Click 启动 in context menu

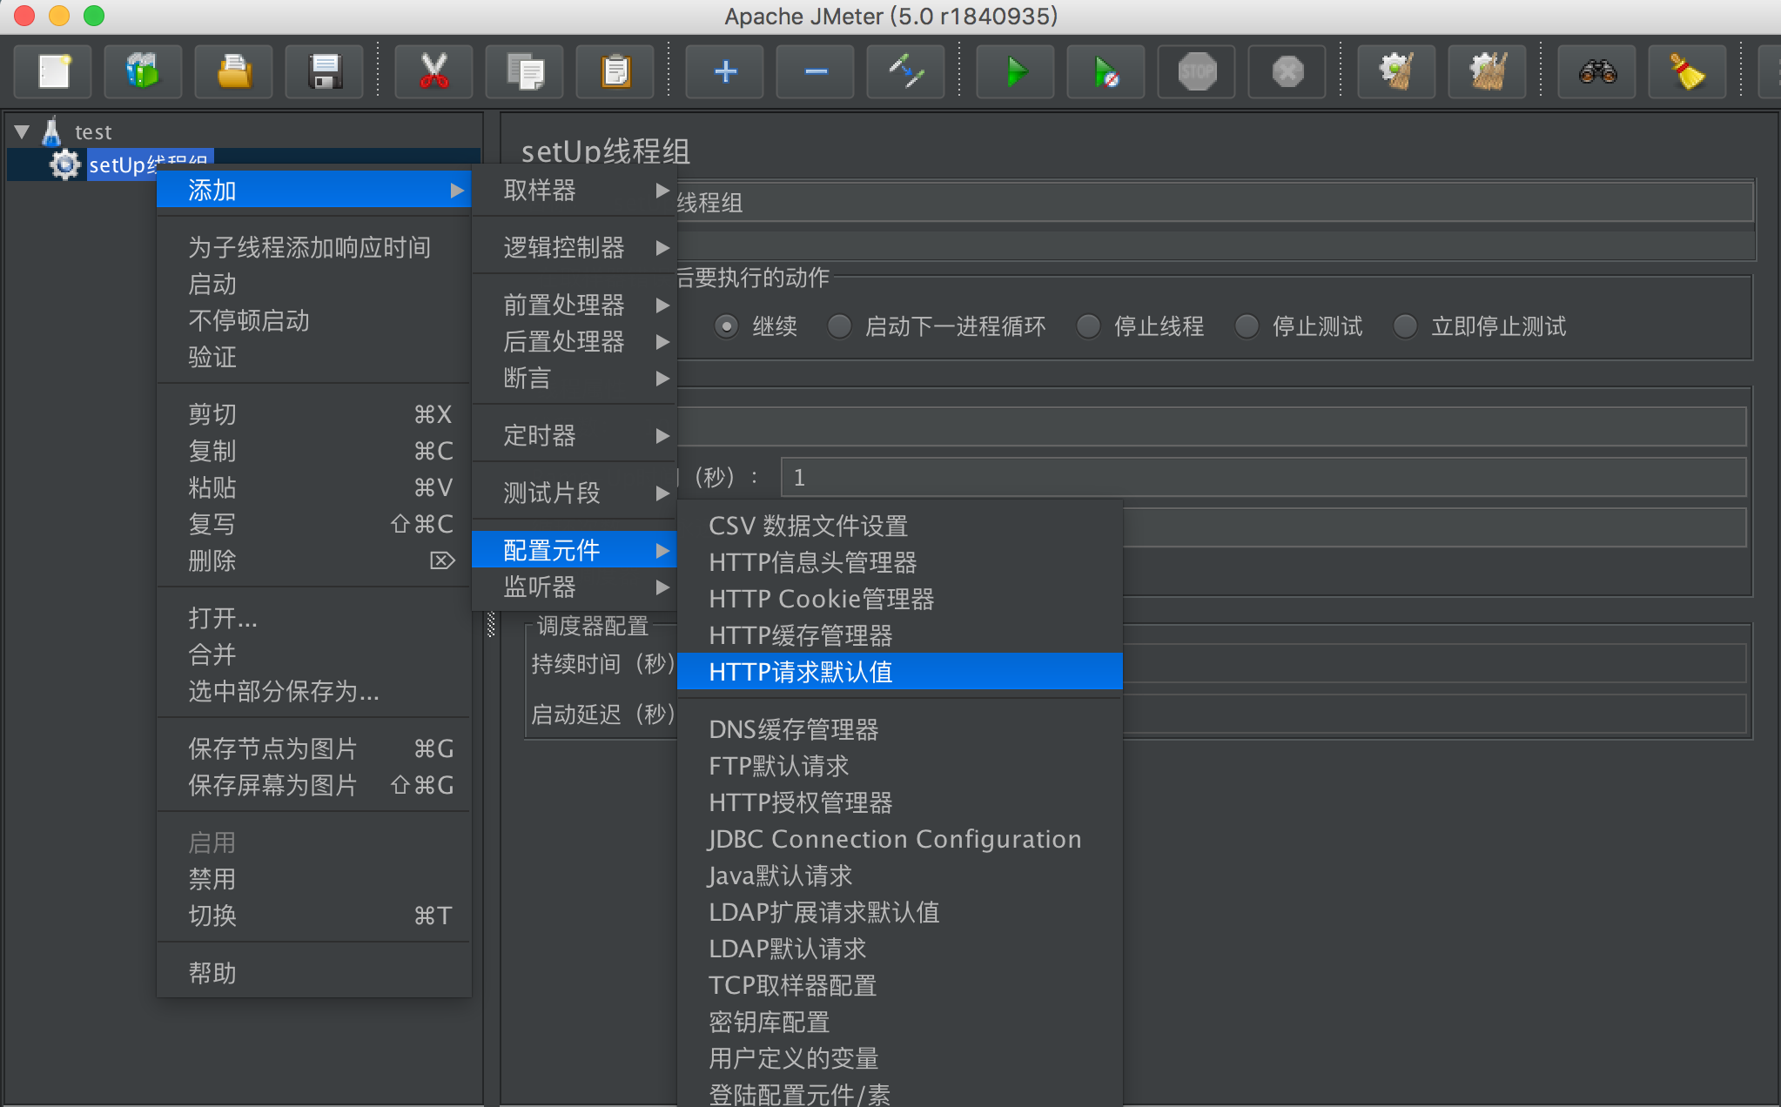point(314,284)
